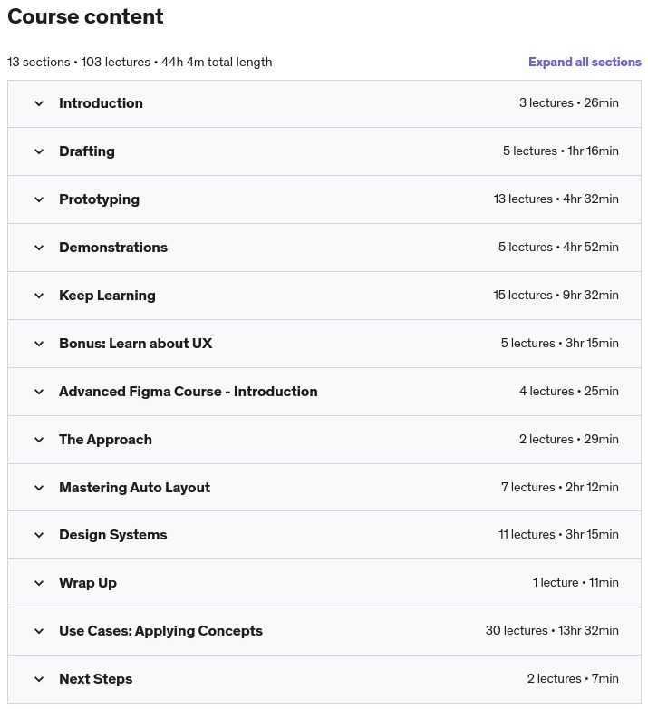
Task: Click the chevron next to Wrap Up
Action: 39,583
